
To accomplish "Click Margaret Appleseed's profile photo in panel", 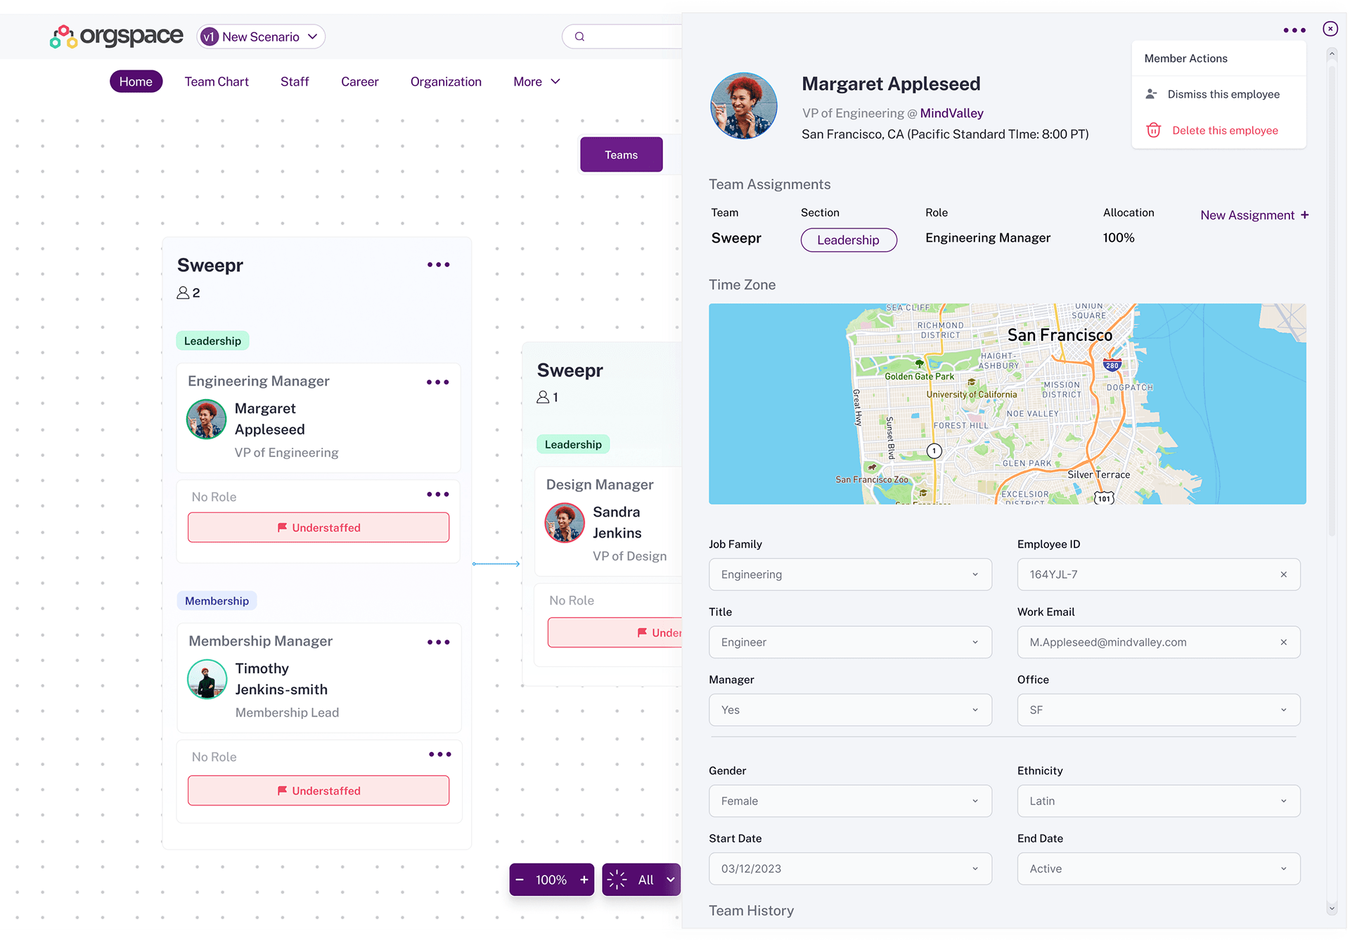I will [x=744, y=106].
